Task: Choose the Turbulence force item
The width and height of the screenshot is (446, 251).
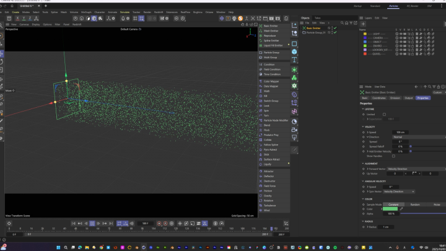Action: [x=269, y=205]
